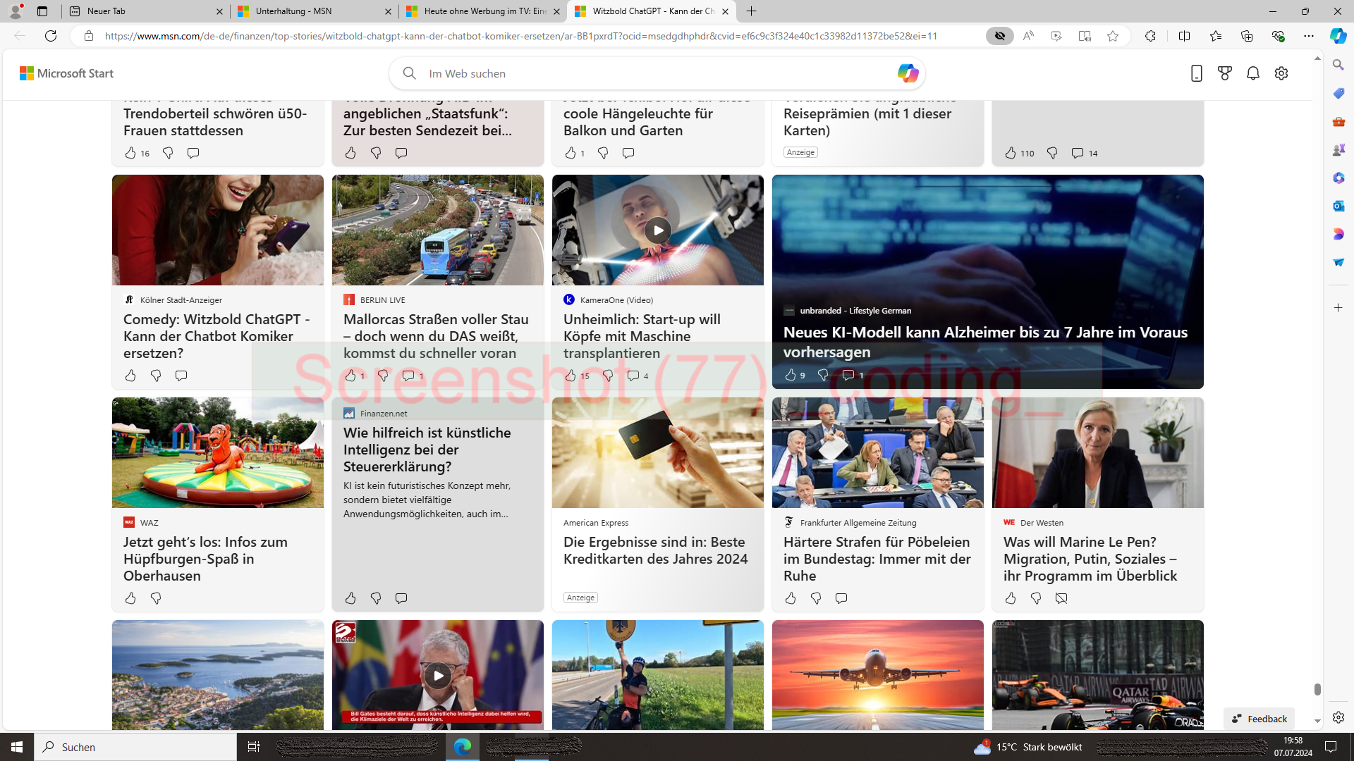Click the Copilot icon in search bar
The image size is (1354, 761).
[x=908, y=73]
